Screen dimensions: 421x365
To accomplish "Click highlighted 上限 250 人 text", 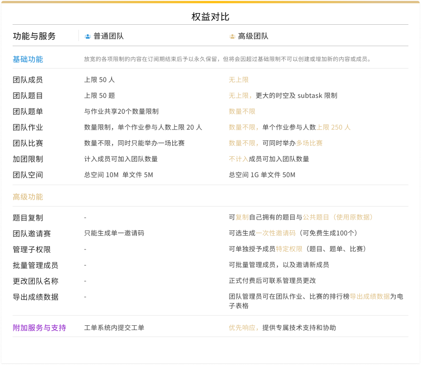I will coord(333,127).
